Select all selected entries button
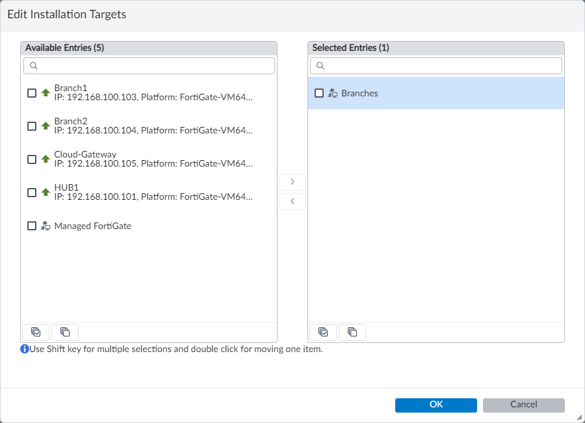 tap(323, 332)
